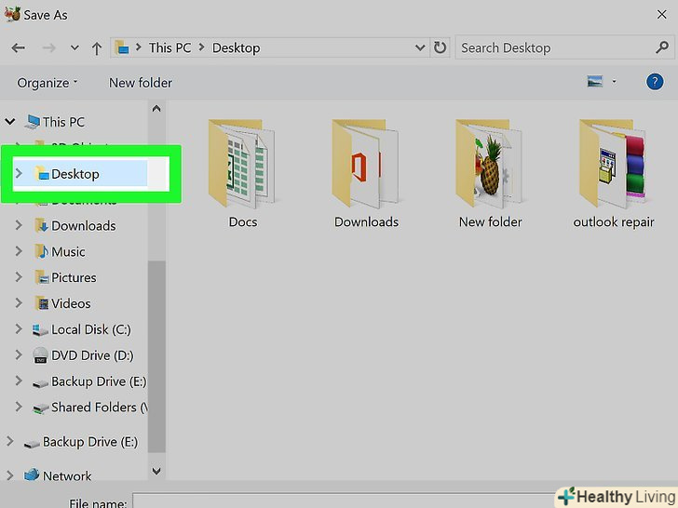Click the navigation pane scrollbar thumb
Image resolution: width=678 pixels, height=508 pixels.
click(x=156, y=356)
